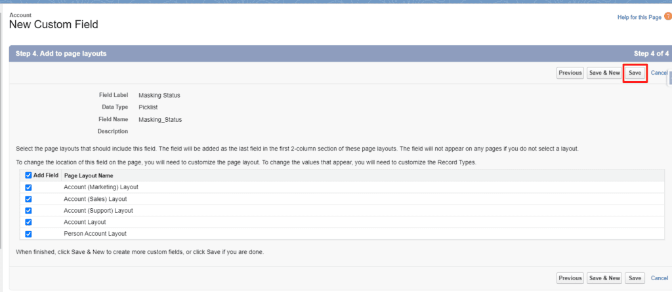Toggle the Add Field select-all checkbox
The height and width of the screenshot is (292, 672).
click(28, 175)
